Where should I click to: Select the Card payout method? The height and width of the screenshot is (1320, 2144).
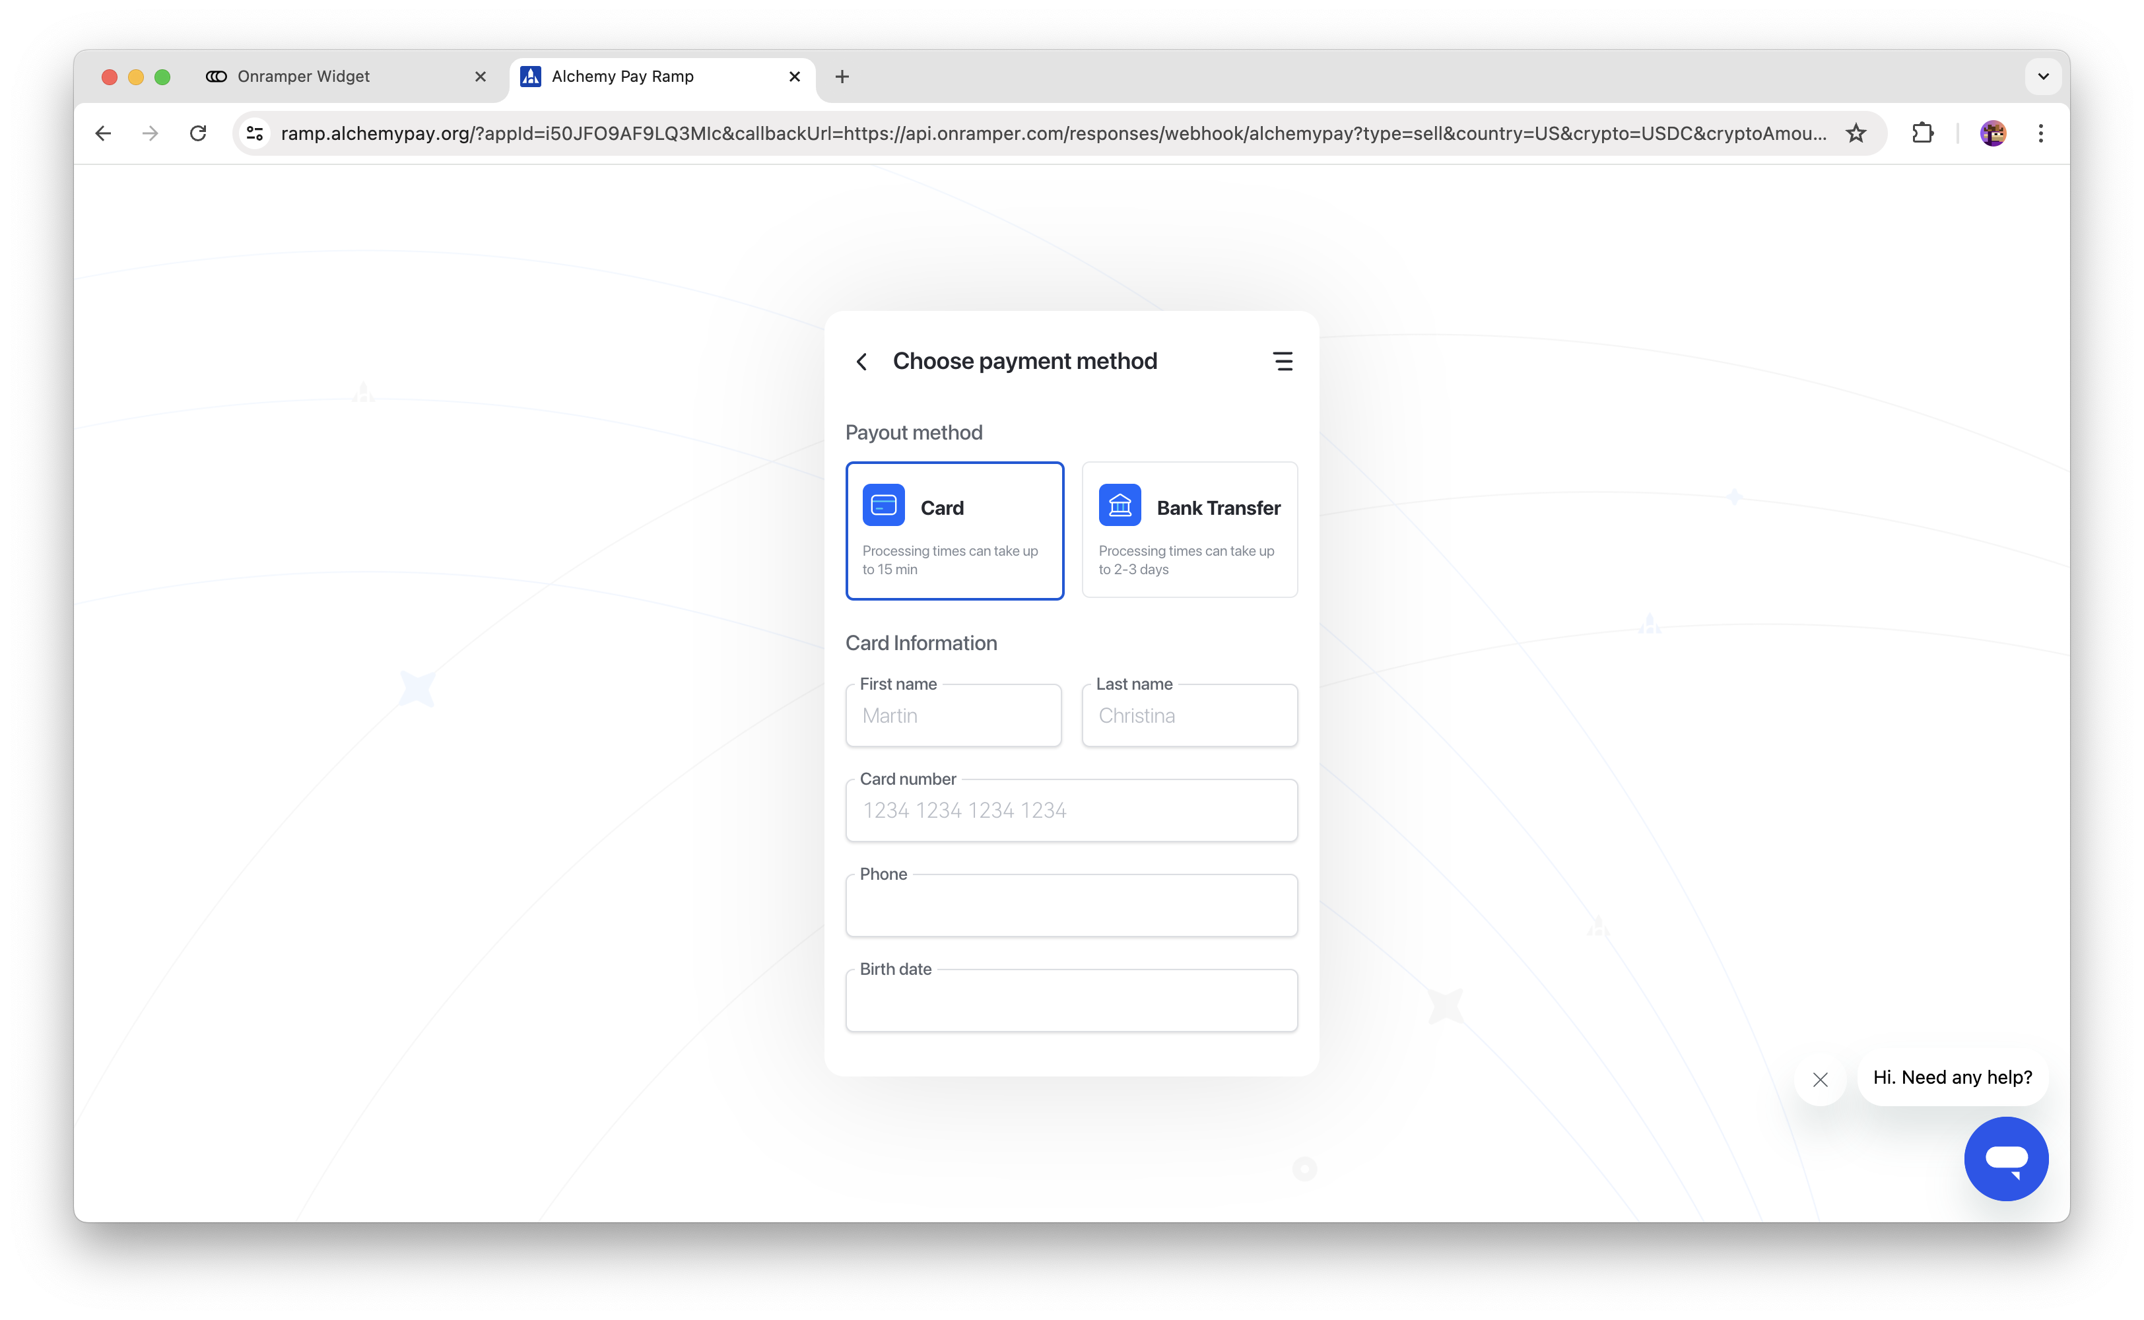954,531
